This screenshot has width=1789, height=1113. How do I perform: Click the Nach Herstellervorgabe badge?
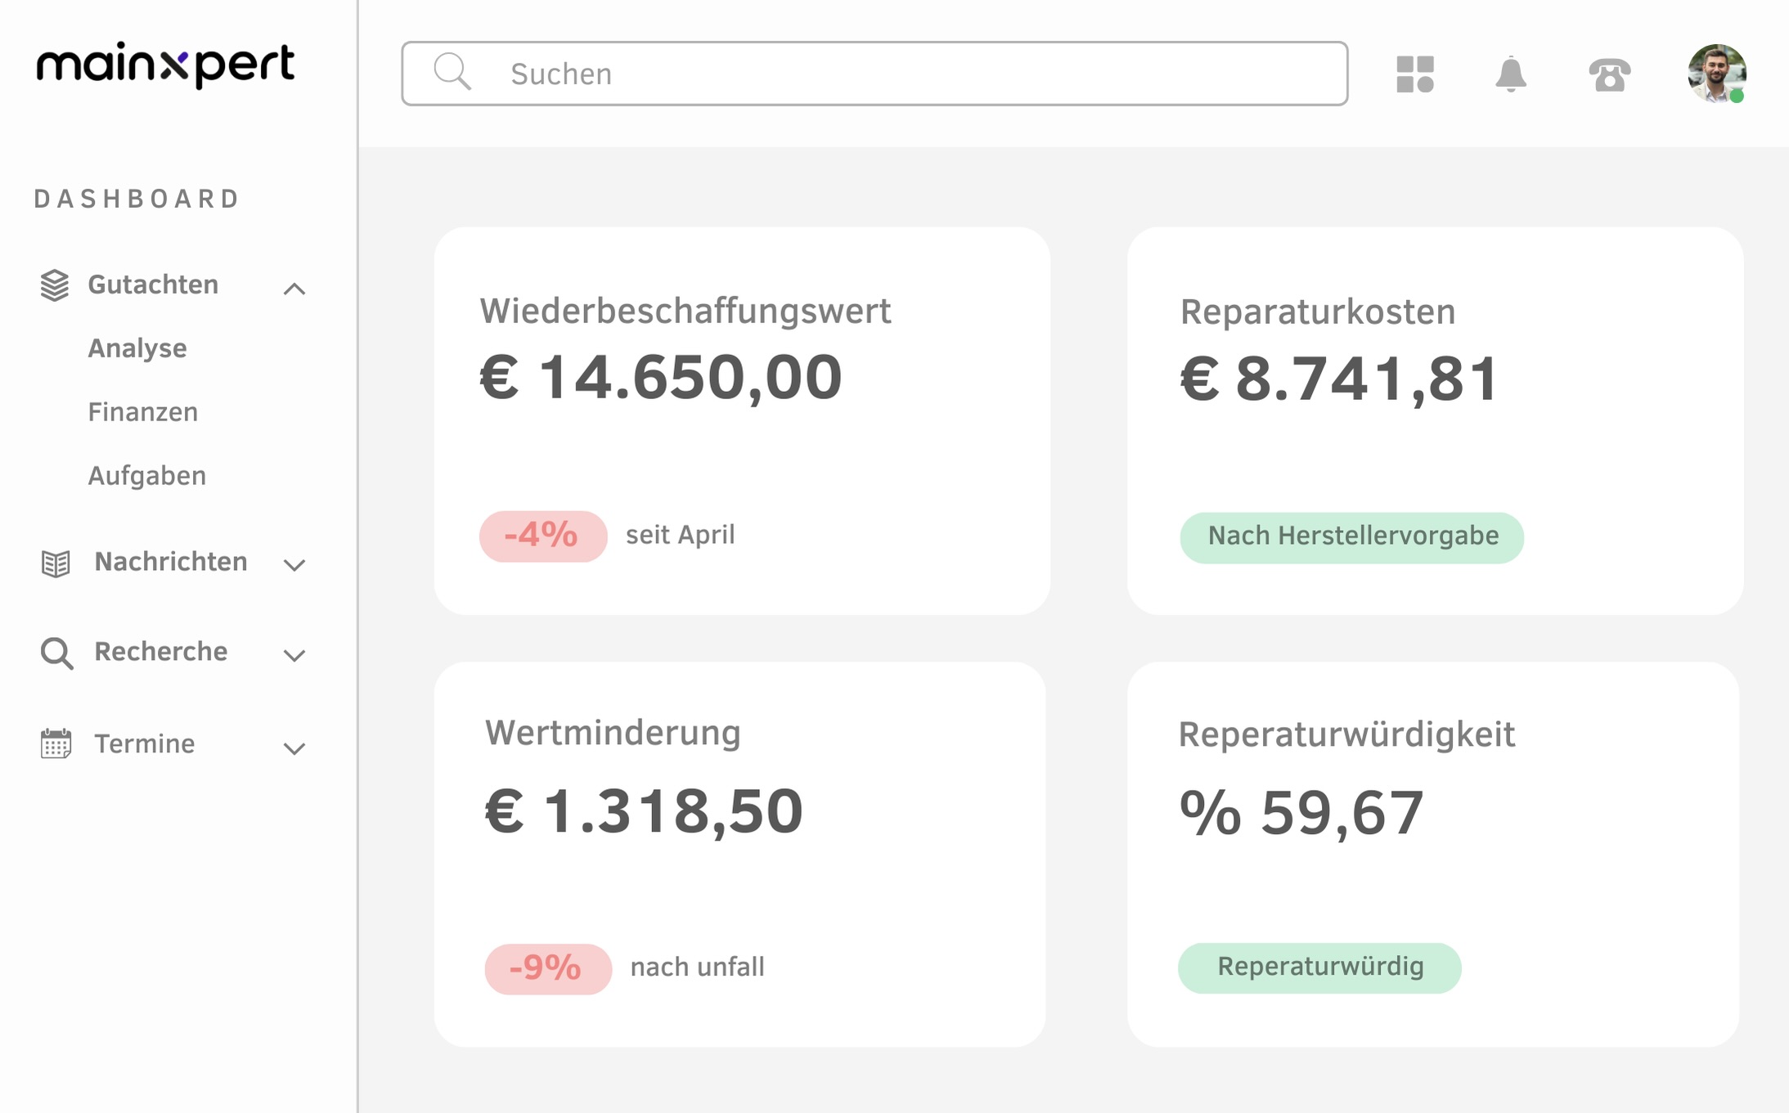pos(1351,537)
